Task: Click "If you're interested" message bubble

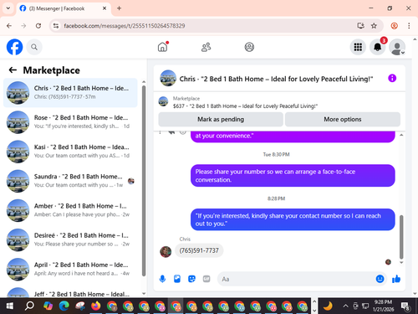Action: (293, 219)
